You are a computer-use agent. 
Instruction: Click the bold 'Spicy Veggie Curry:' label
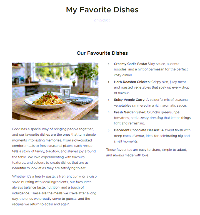tap(129, 100)
